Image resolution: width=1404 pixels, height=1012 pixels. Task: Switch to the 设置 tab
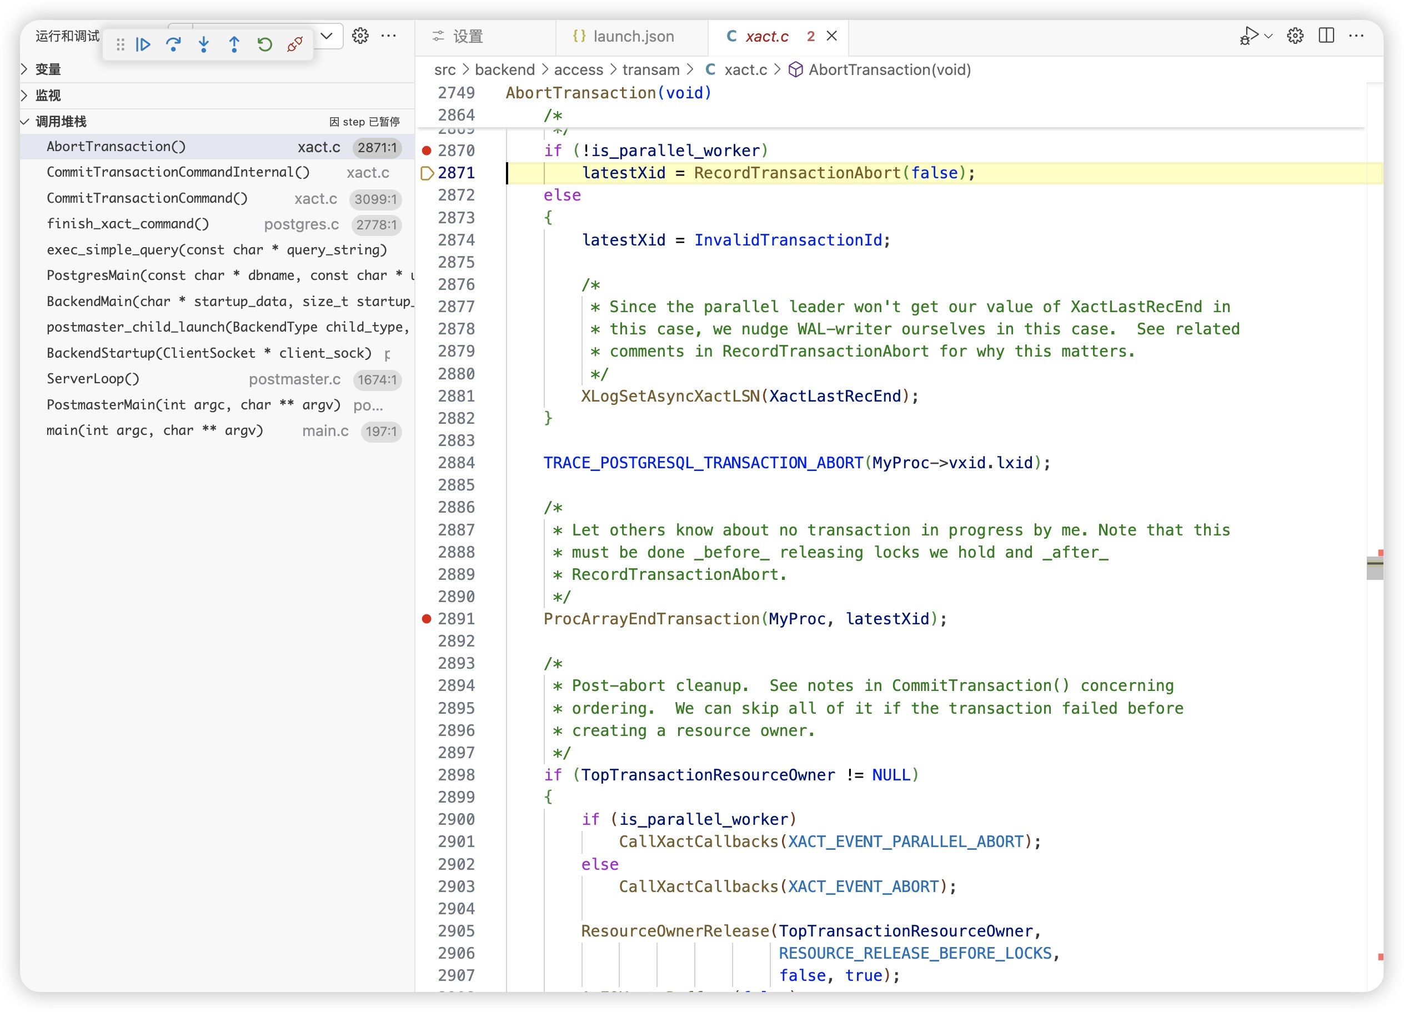point(468,37)
